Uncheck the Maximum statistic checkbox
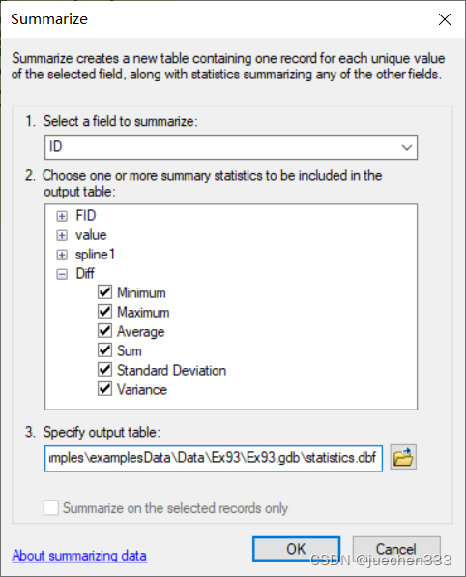This screenshot has height=577, width=466. (104, 312)
